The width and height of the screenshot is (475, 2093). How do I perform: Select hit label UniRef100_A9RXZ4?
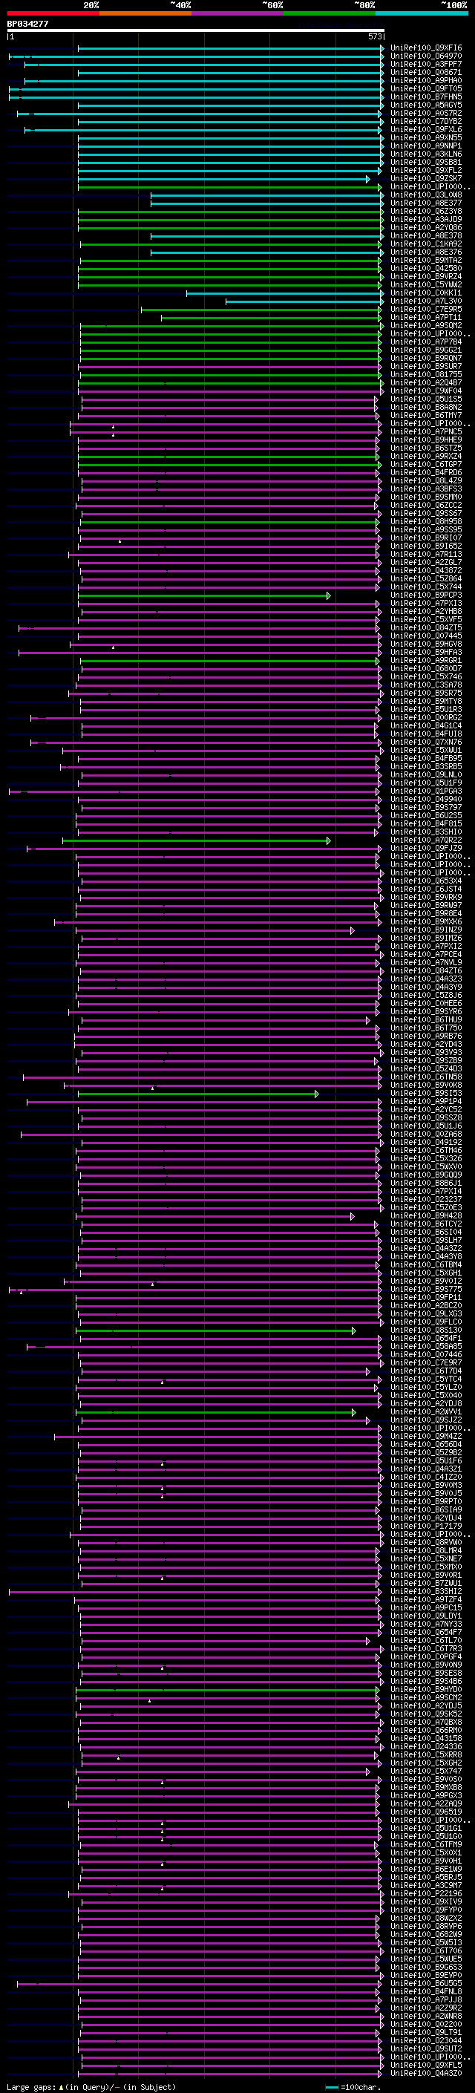pos(425,457)
